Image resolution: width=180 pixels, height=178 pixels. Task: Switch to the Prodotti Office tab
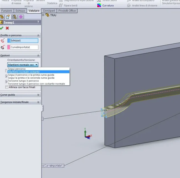pos(67,11)
